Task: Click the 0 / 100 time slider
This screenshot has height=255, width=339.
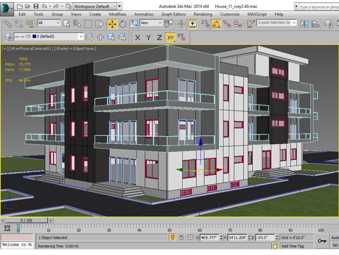Action: click(26, 220)
